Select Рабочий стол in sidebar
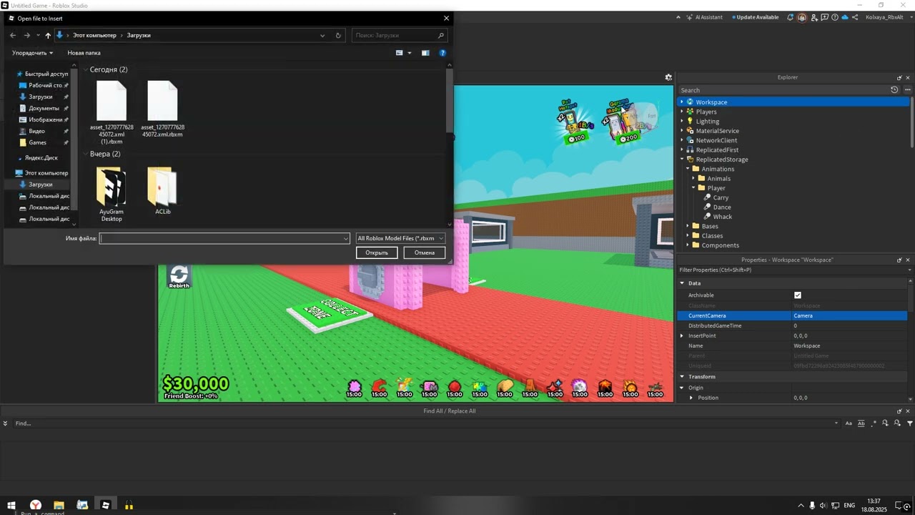This screenshot has width=915, height=515. (44, 85)
